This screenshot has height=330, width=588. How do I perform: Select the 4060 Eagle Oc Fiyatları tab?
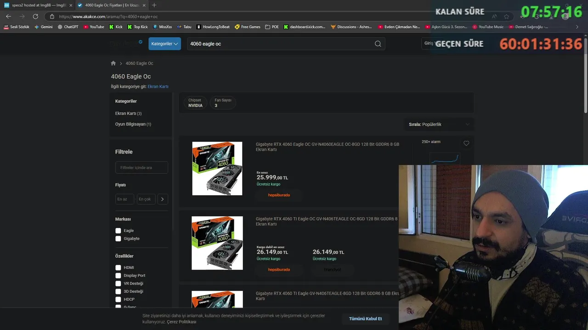[112, 5]
